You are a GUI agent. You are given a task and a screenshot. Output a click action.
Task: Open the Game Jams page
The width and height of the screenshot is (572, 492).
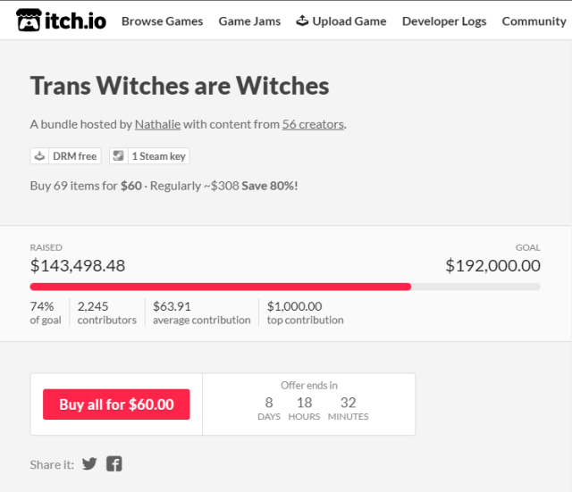click(249, 21)
